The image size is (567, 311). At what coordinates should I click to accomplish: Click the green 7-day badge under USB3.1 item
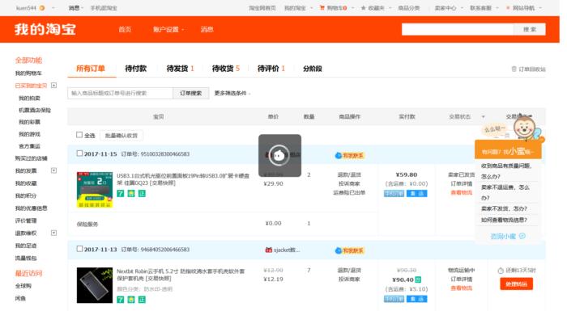[121, 194]
